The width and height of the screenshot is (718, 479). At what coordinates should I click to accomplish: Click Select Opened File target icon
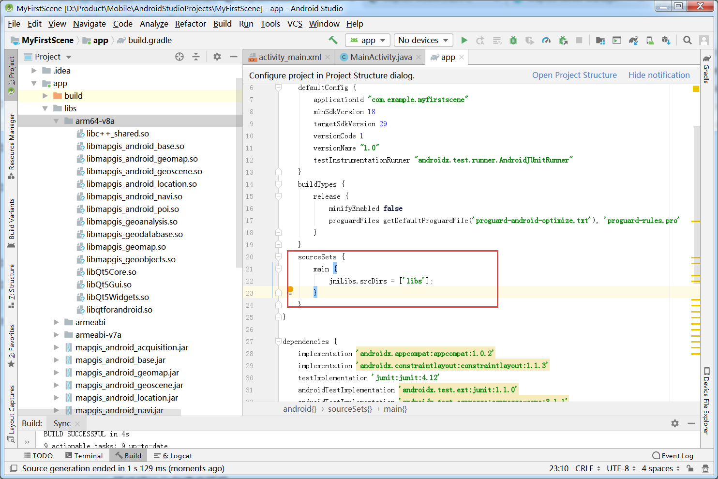tap(179, 57)
